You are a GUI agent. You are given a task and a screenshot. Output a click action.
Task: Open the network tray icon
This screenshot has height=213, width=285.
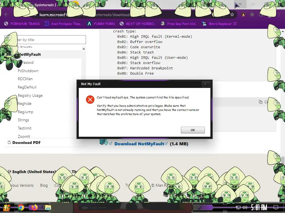point(238,207)
